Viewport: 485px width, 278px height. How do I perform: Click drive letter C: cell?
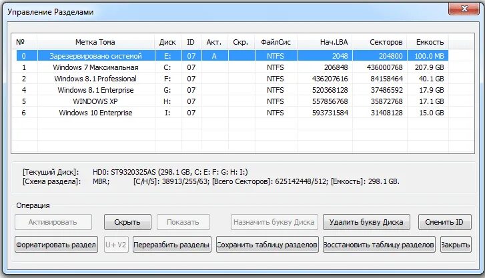click(167, 67)
